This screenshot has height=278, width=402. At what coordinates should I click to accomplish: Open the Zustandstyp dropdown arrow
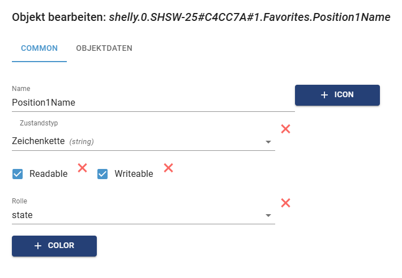pos(268,142)
